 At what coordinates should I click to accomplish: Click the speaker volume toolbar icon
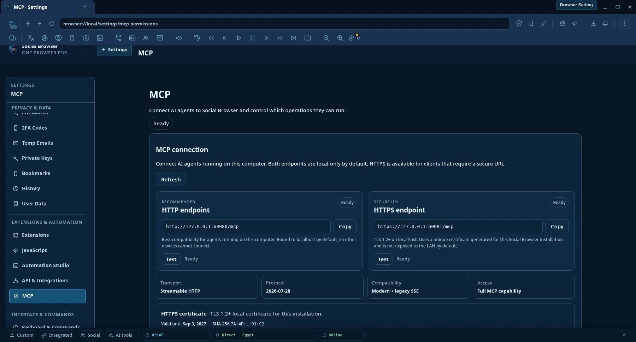[x=179, y=38]
